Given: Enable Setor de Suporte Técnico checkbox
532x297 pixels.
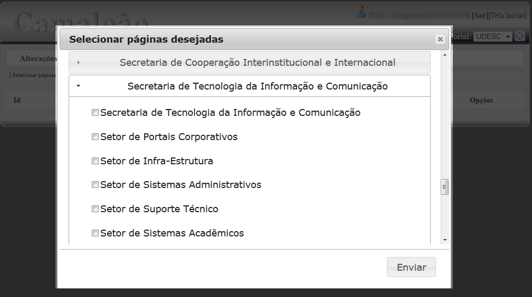Looking at the screenshot, I should pyautogui.click(x=96, y=209).
